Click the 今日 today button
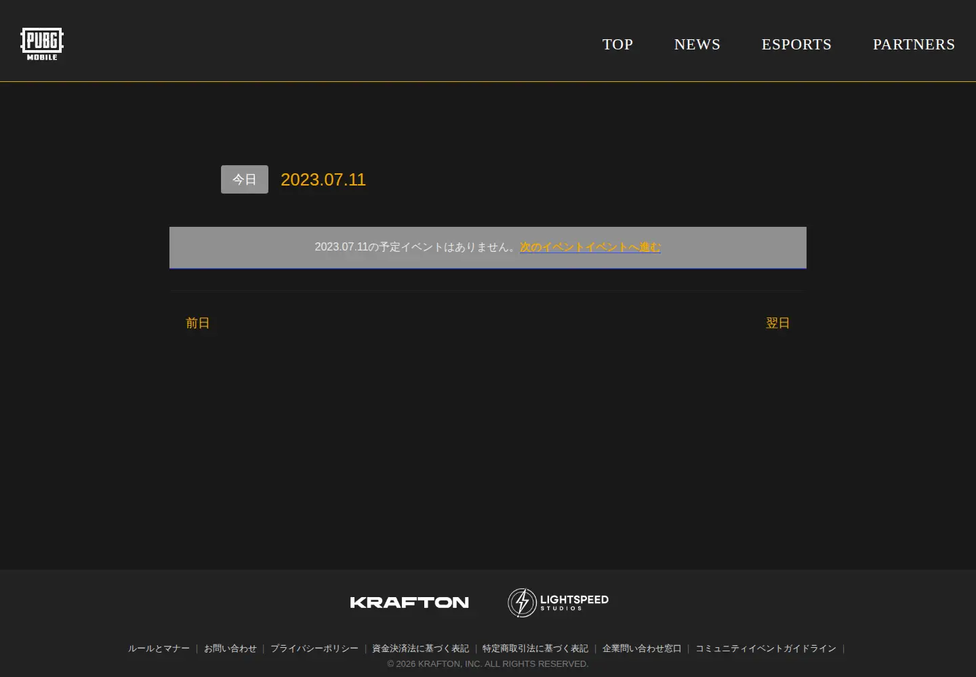The image size is (976, 677). click(245, 179)
